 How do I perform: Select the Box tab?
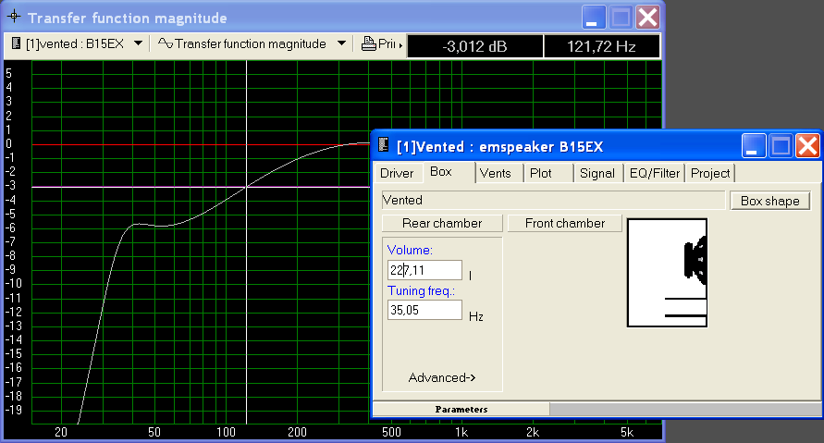(x=441, y=172)
